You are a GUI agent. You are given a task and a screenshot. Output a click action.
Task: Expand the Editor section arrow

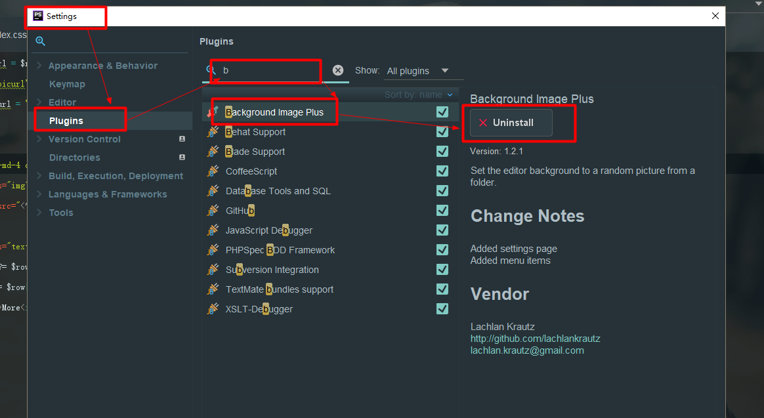(x=39, y=102)
